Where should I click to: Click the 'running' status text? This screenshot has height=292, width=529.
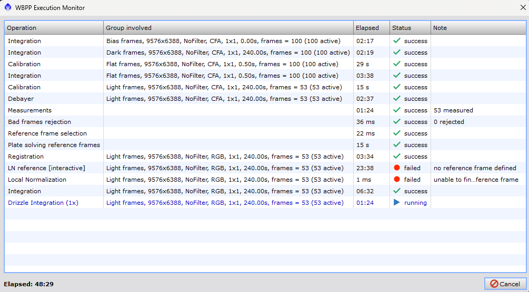(415, 203)
